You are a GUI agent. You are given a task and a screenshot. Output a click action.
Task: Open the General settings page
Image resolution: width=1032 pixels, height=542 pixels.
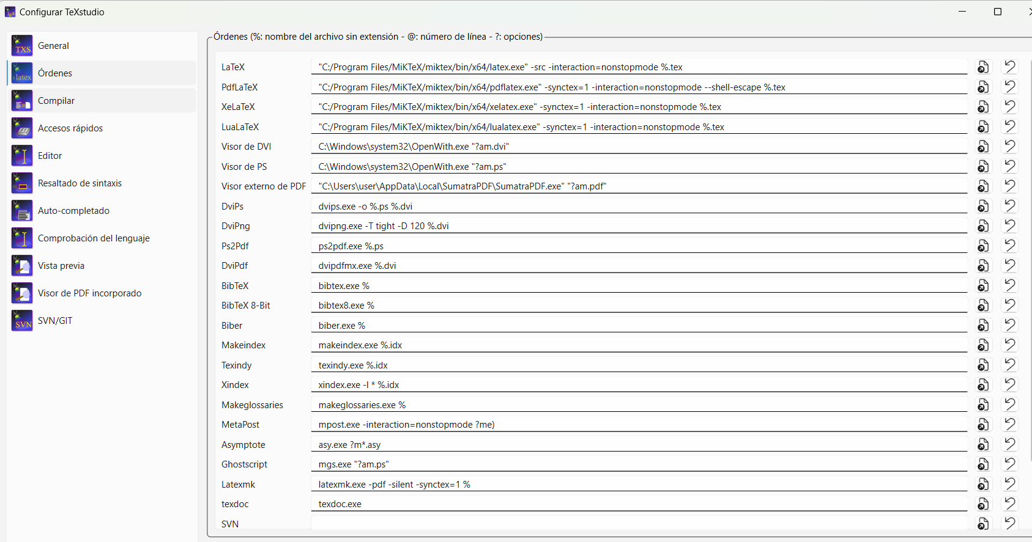(102, 46)
